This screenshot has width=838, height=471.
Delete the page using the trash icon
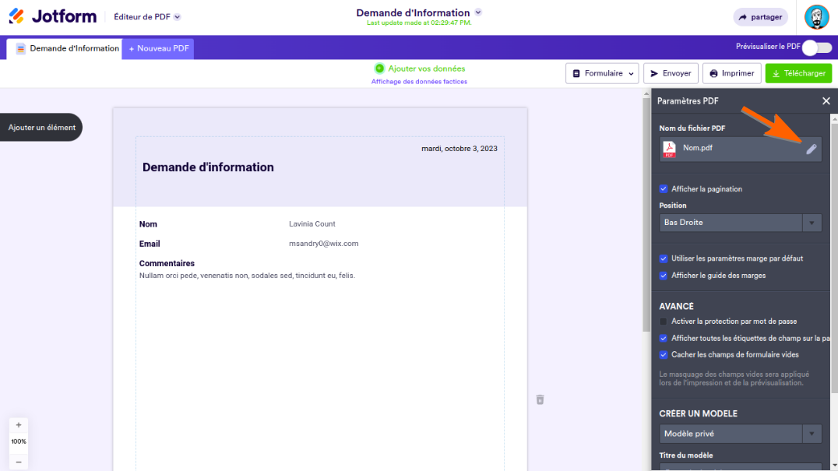pyautogui.click(x=540, y=399)
